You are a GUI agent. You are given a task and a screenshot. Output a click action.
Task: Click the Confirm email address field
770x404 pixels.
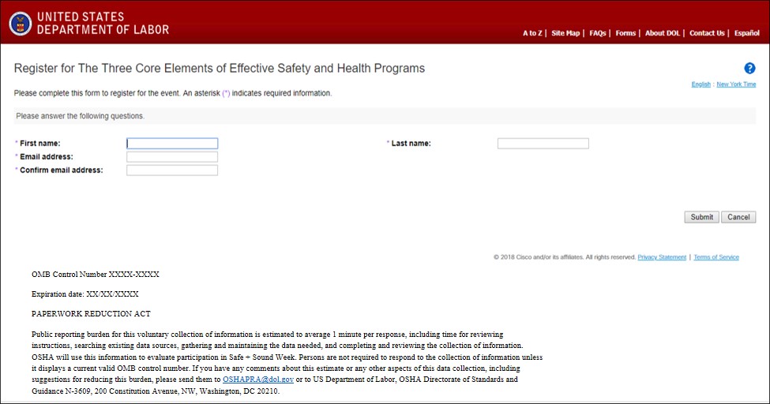click(x=172, y=170)
